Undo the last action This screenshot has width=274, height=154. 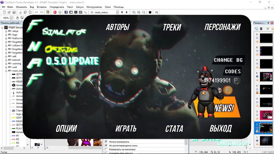(x=37, y=12)
